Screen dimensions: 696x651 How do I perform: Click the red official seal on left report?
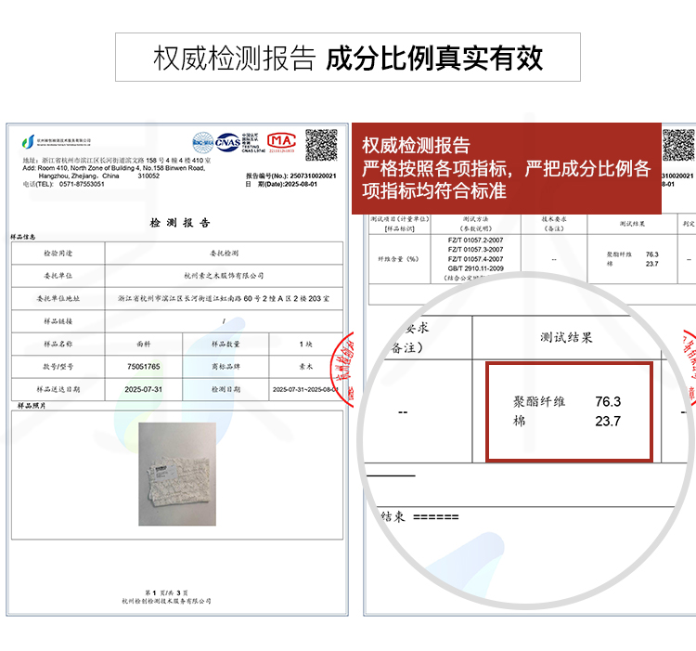pos(342,370)
